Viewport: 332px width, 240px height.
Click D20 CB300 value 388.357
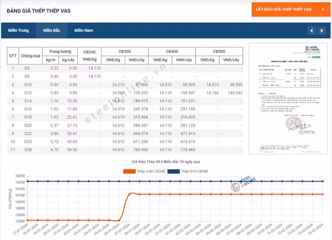(x=140, y=125)
